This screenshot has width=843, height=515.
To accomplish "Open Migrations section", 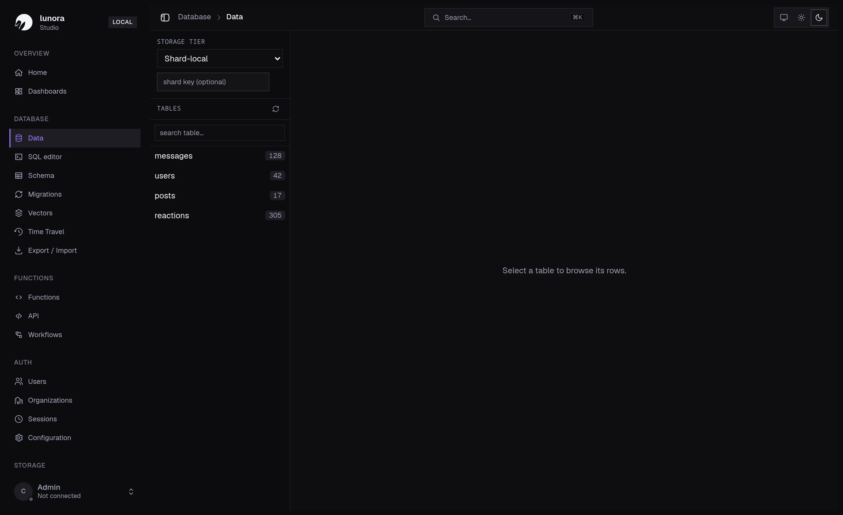I will pos(75,194).
